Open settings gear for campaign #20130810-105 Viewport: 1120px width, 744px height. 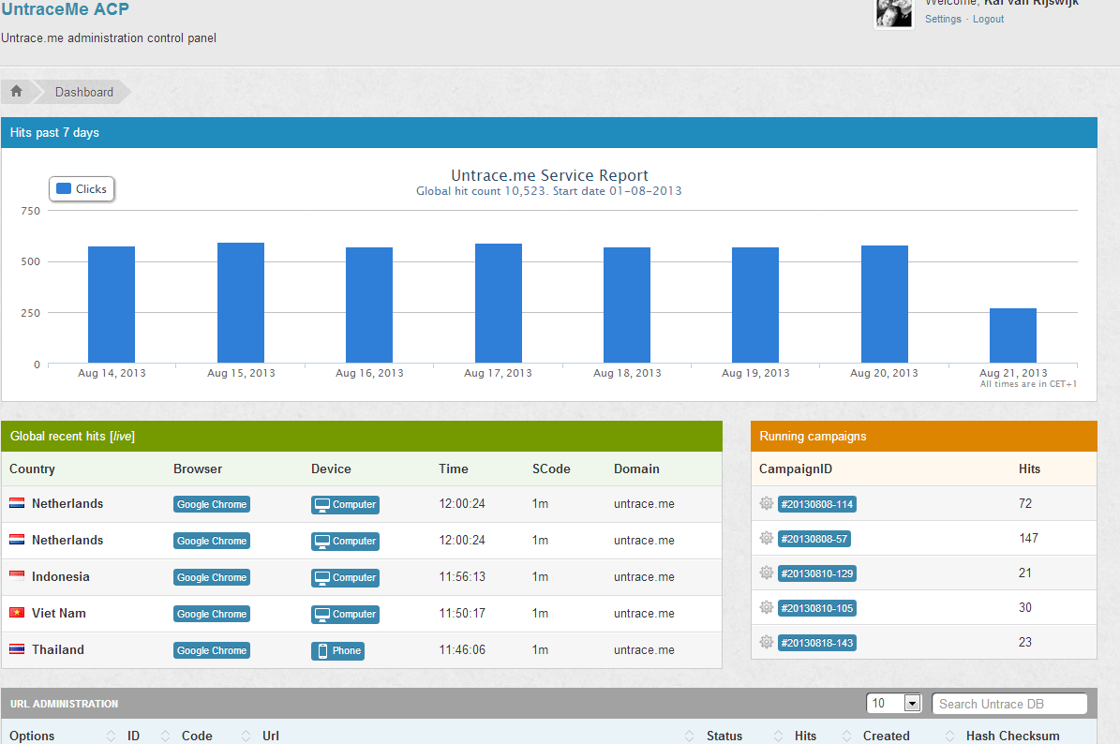(767, 607)
